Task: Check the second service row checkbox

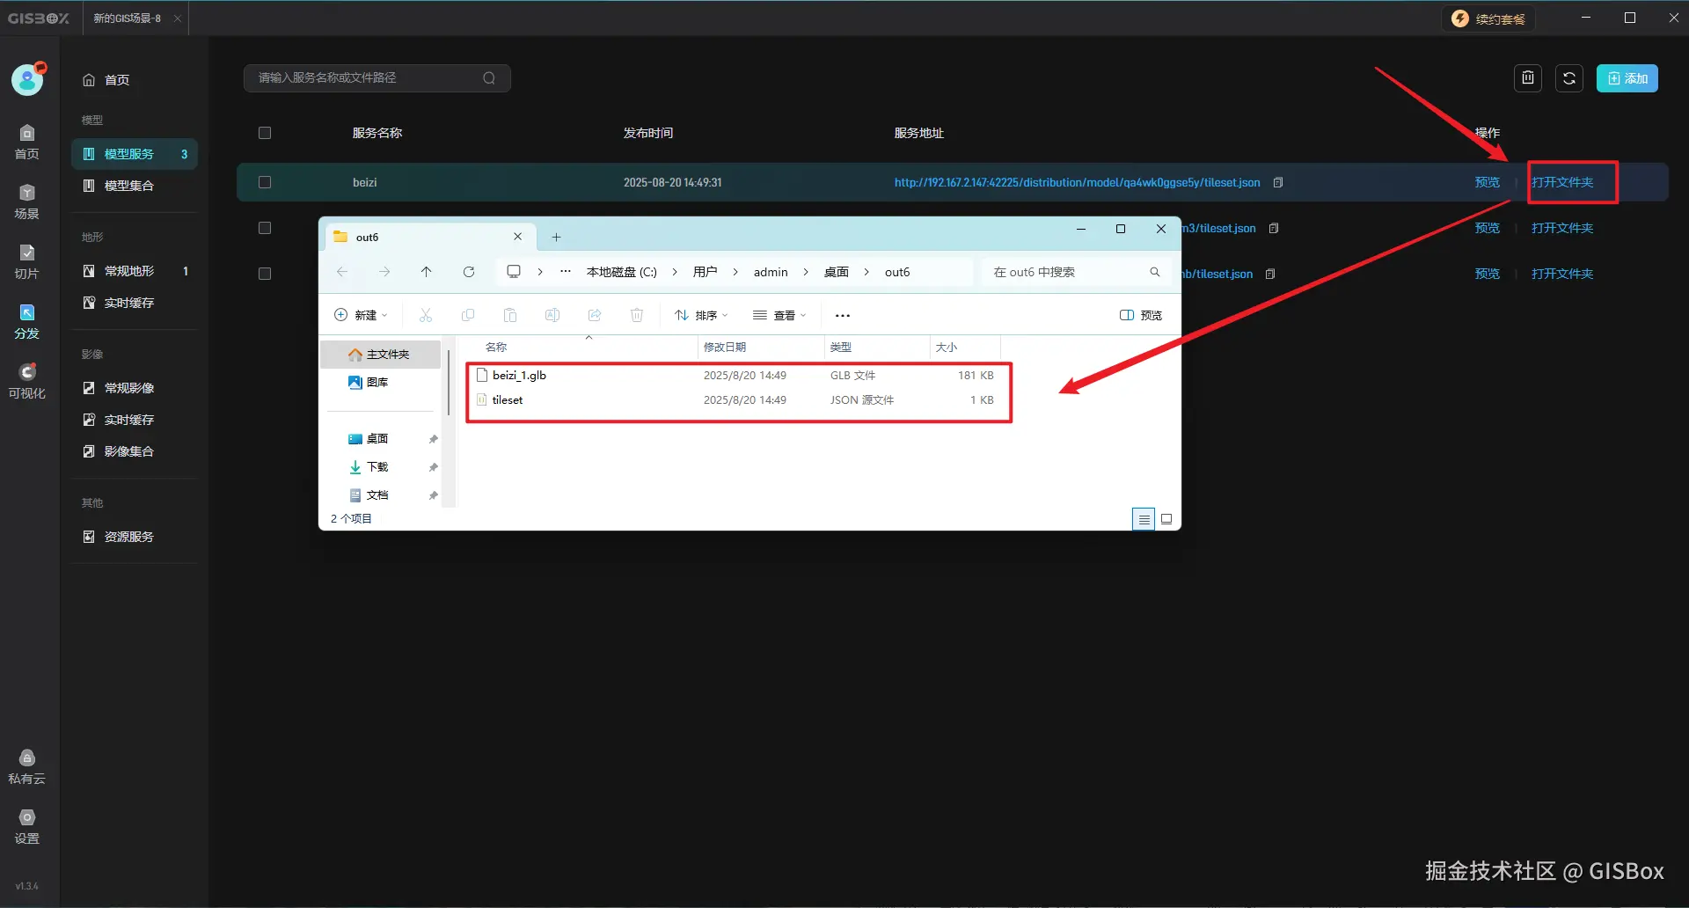Action: 265,228
